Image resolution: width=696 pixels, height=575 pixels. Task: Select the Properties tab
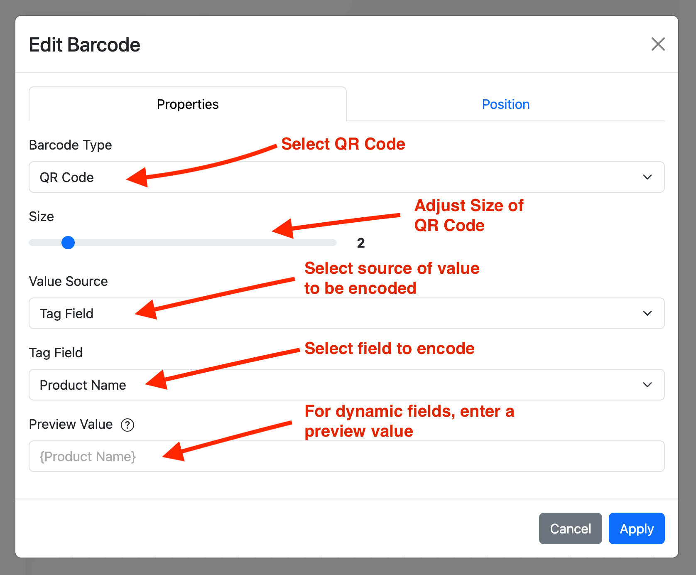click(x=188, y=104)
